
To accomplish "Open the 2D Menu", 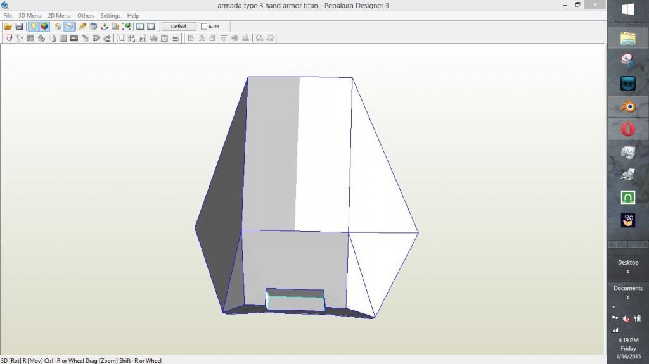I will pyautogui.click(x=59, y=15).
